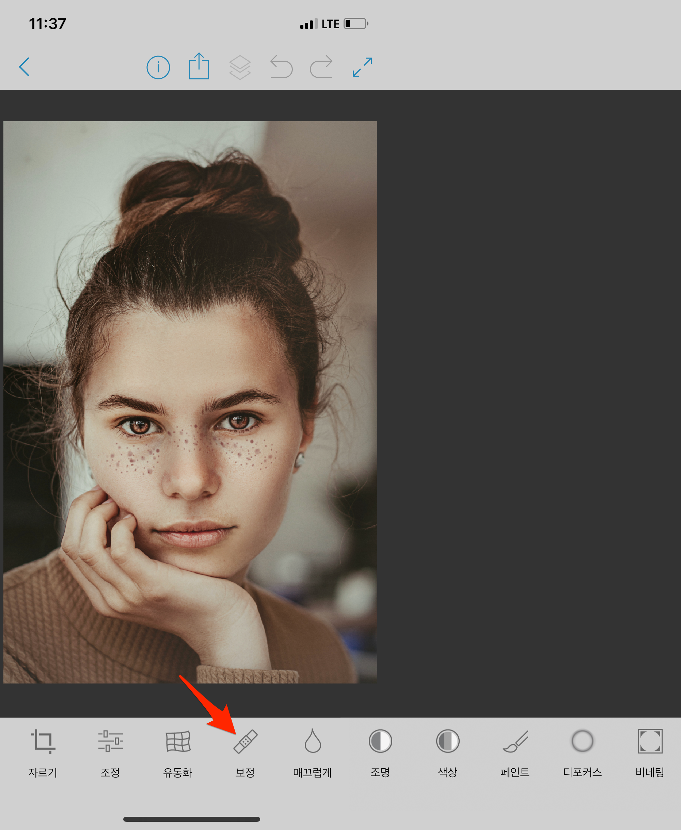
Task: Tap the 페인트 text label
Action: coord(515,773)
